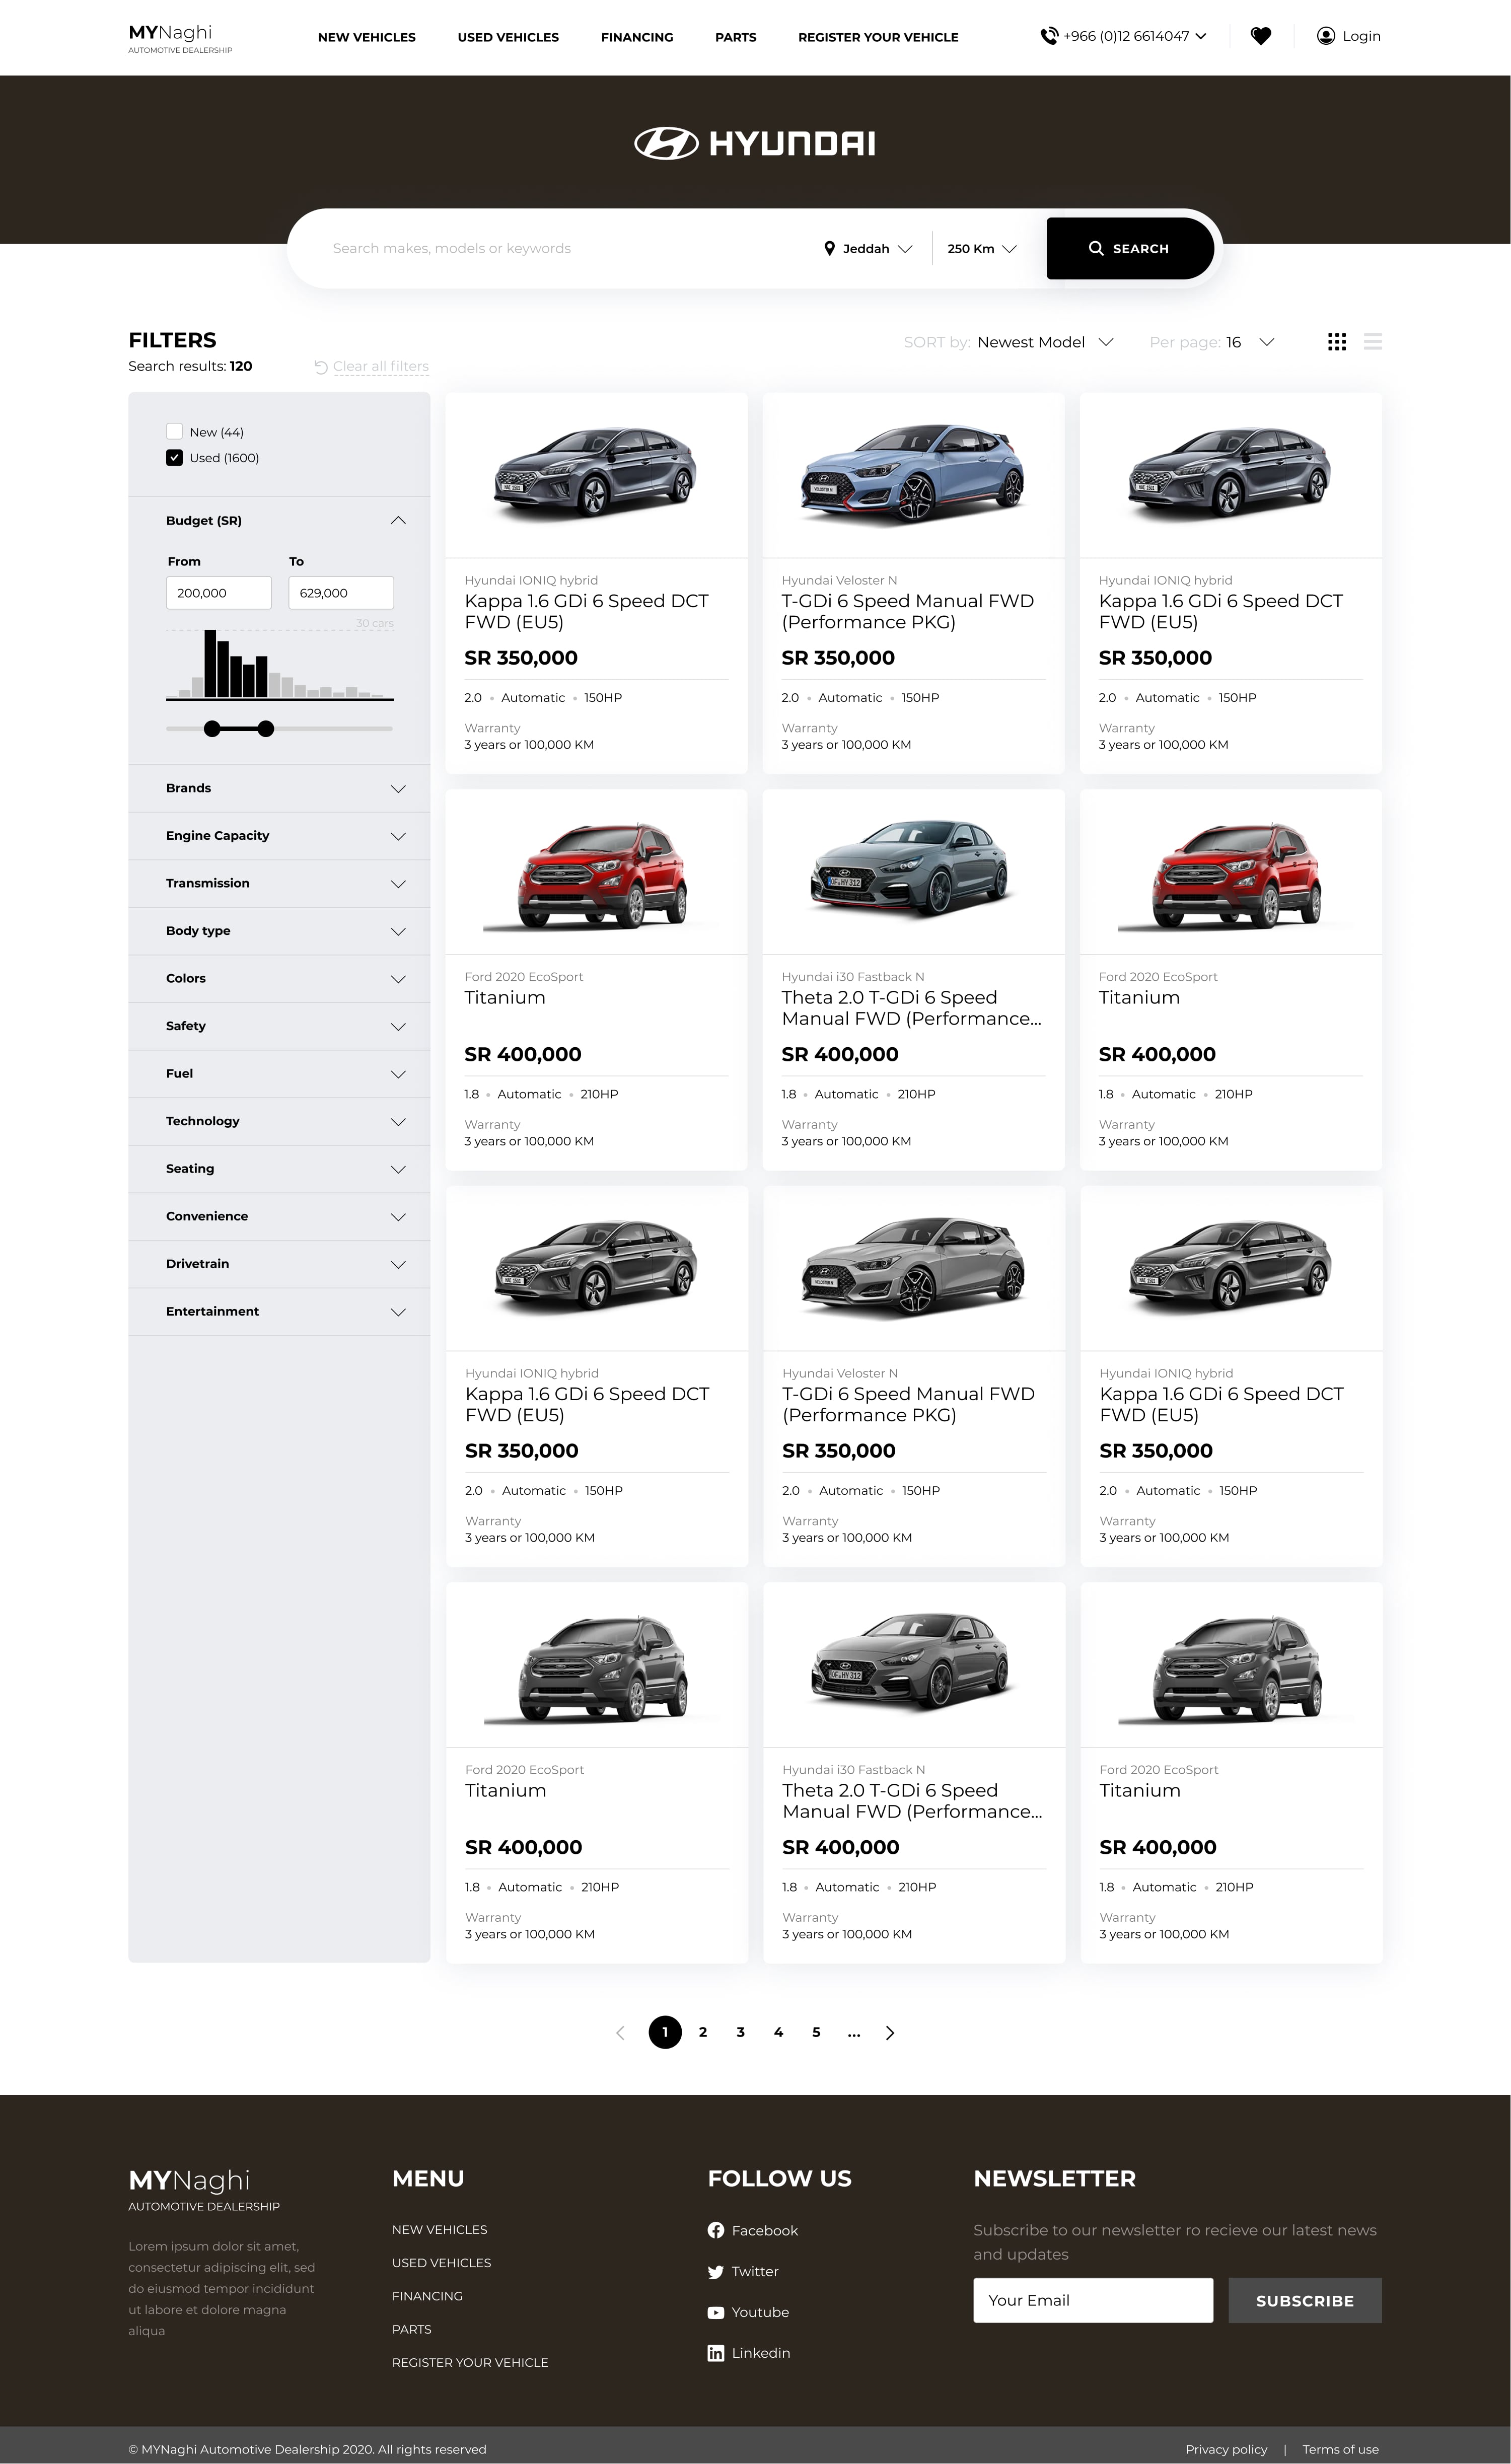Open the 250 Km radius dropdown
1511x2464 pixels.
click(982, 248)
